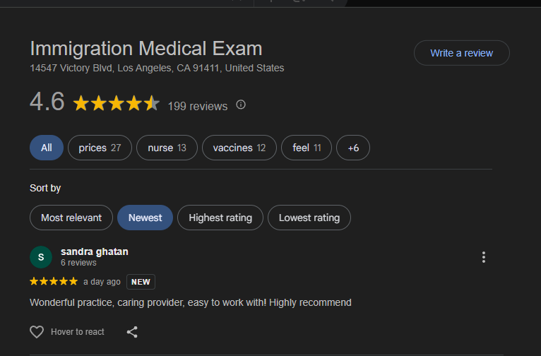Open the three-dot menu on sandra's review
This screenshot has height=356, width=541.
click(484, 257)
